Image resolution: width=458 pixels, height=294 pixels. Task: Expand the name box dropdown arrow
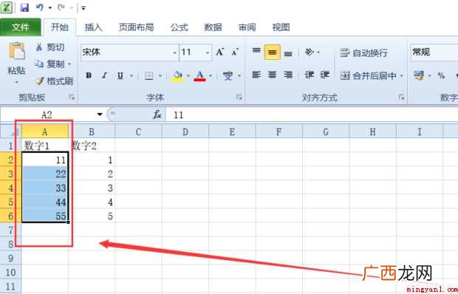pyautogui.click(x=100, y=114)
